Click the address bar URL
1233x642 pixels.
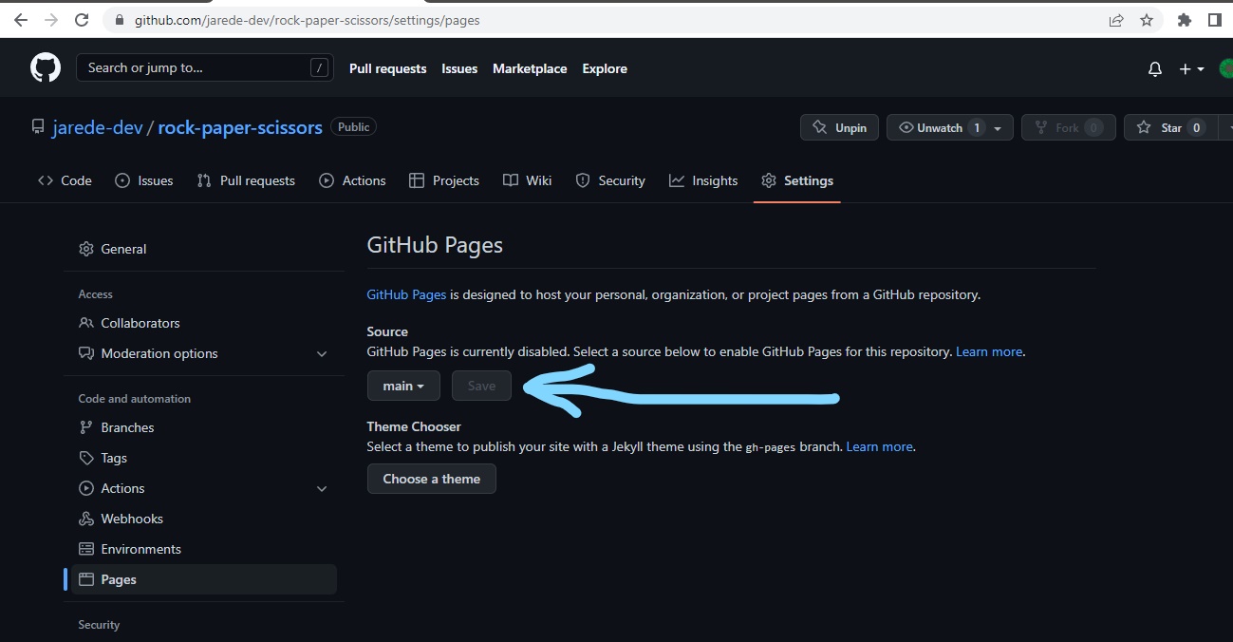(x=307, y=20)
